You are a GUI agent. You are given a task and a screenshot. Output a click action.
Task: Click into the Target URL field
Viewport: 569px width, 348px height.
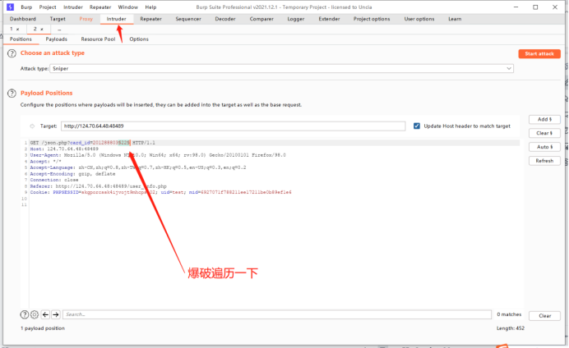tap(233, 126)
